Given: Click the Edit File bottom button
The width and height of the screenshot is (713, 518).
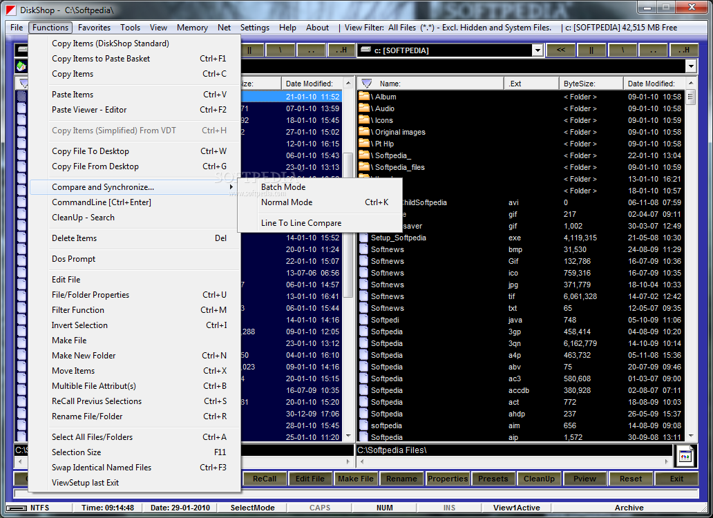Looking at the screenshot, I should (310, 479).
